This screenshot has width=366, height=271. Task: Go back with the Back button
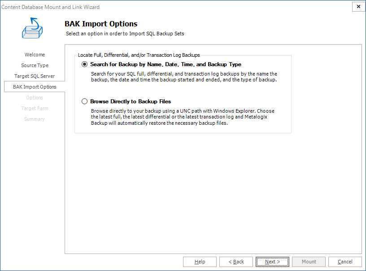click(236, 262)
